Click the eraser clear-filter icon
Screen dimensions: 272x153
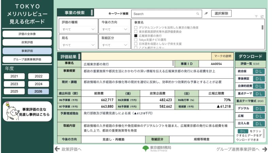(x=206, y=14)
